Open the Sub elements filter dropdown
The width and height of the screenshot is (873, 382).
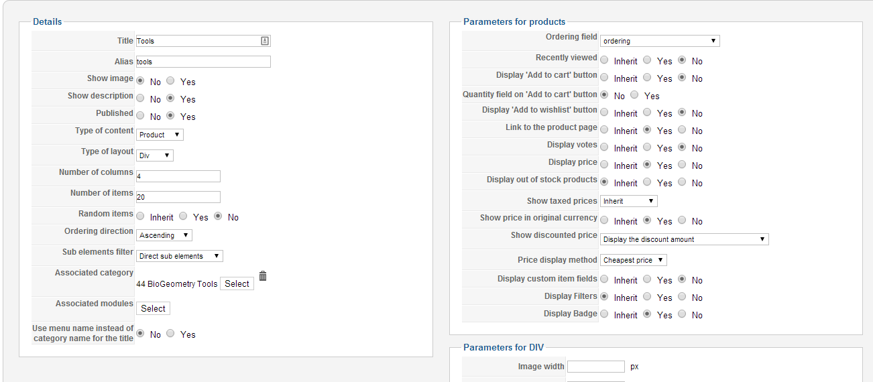pyautogui.click(x=180, y=256)
